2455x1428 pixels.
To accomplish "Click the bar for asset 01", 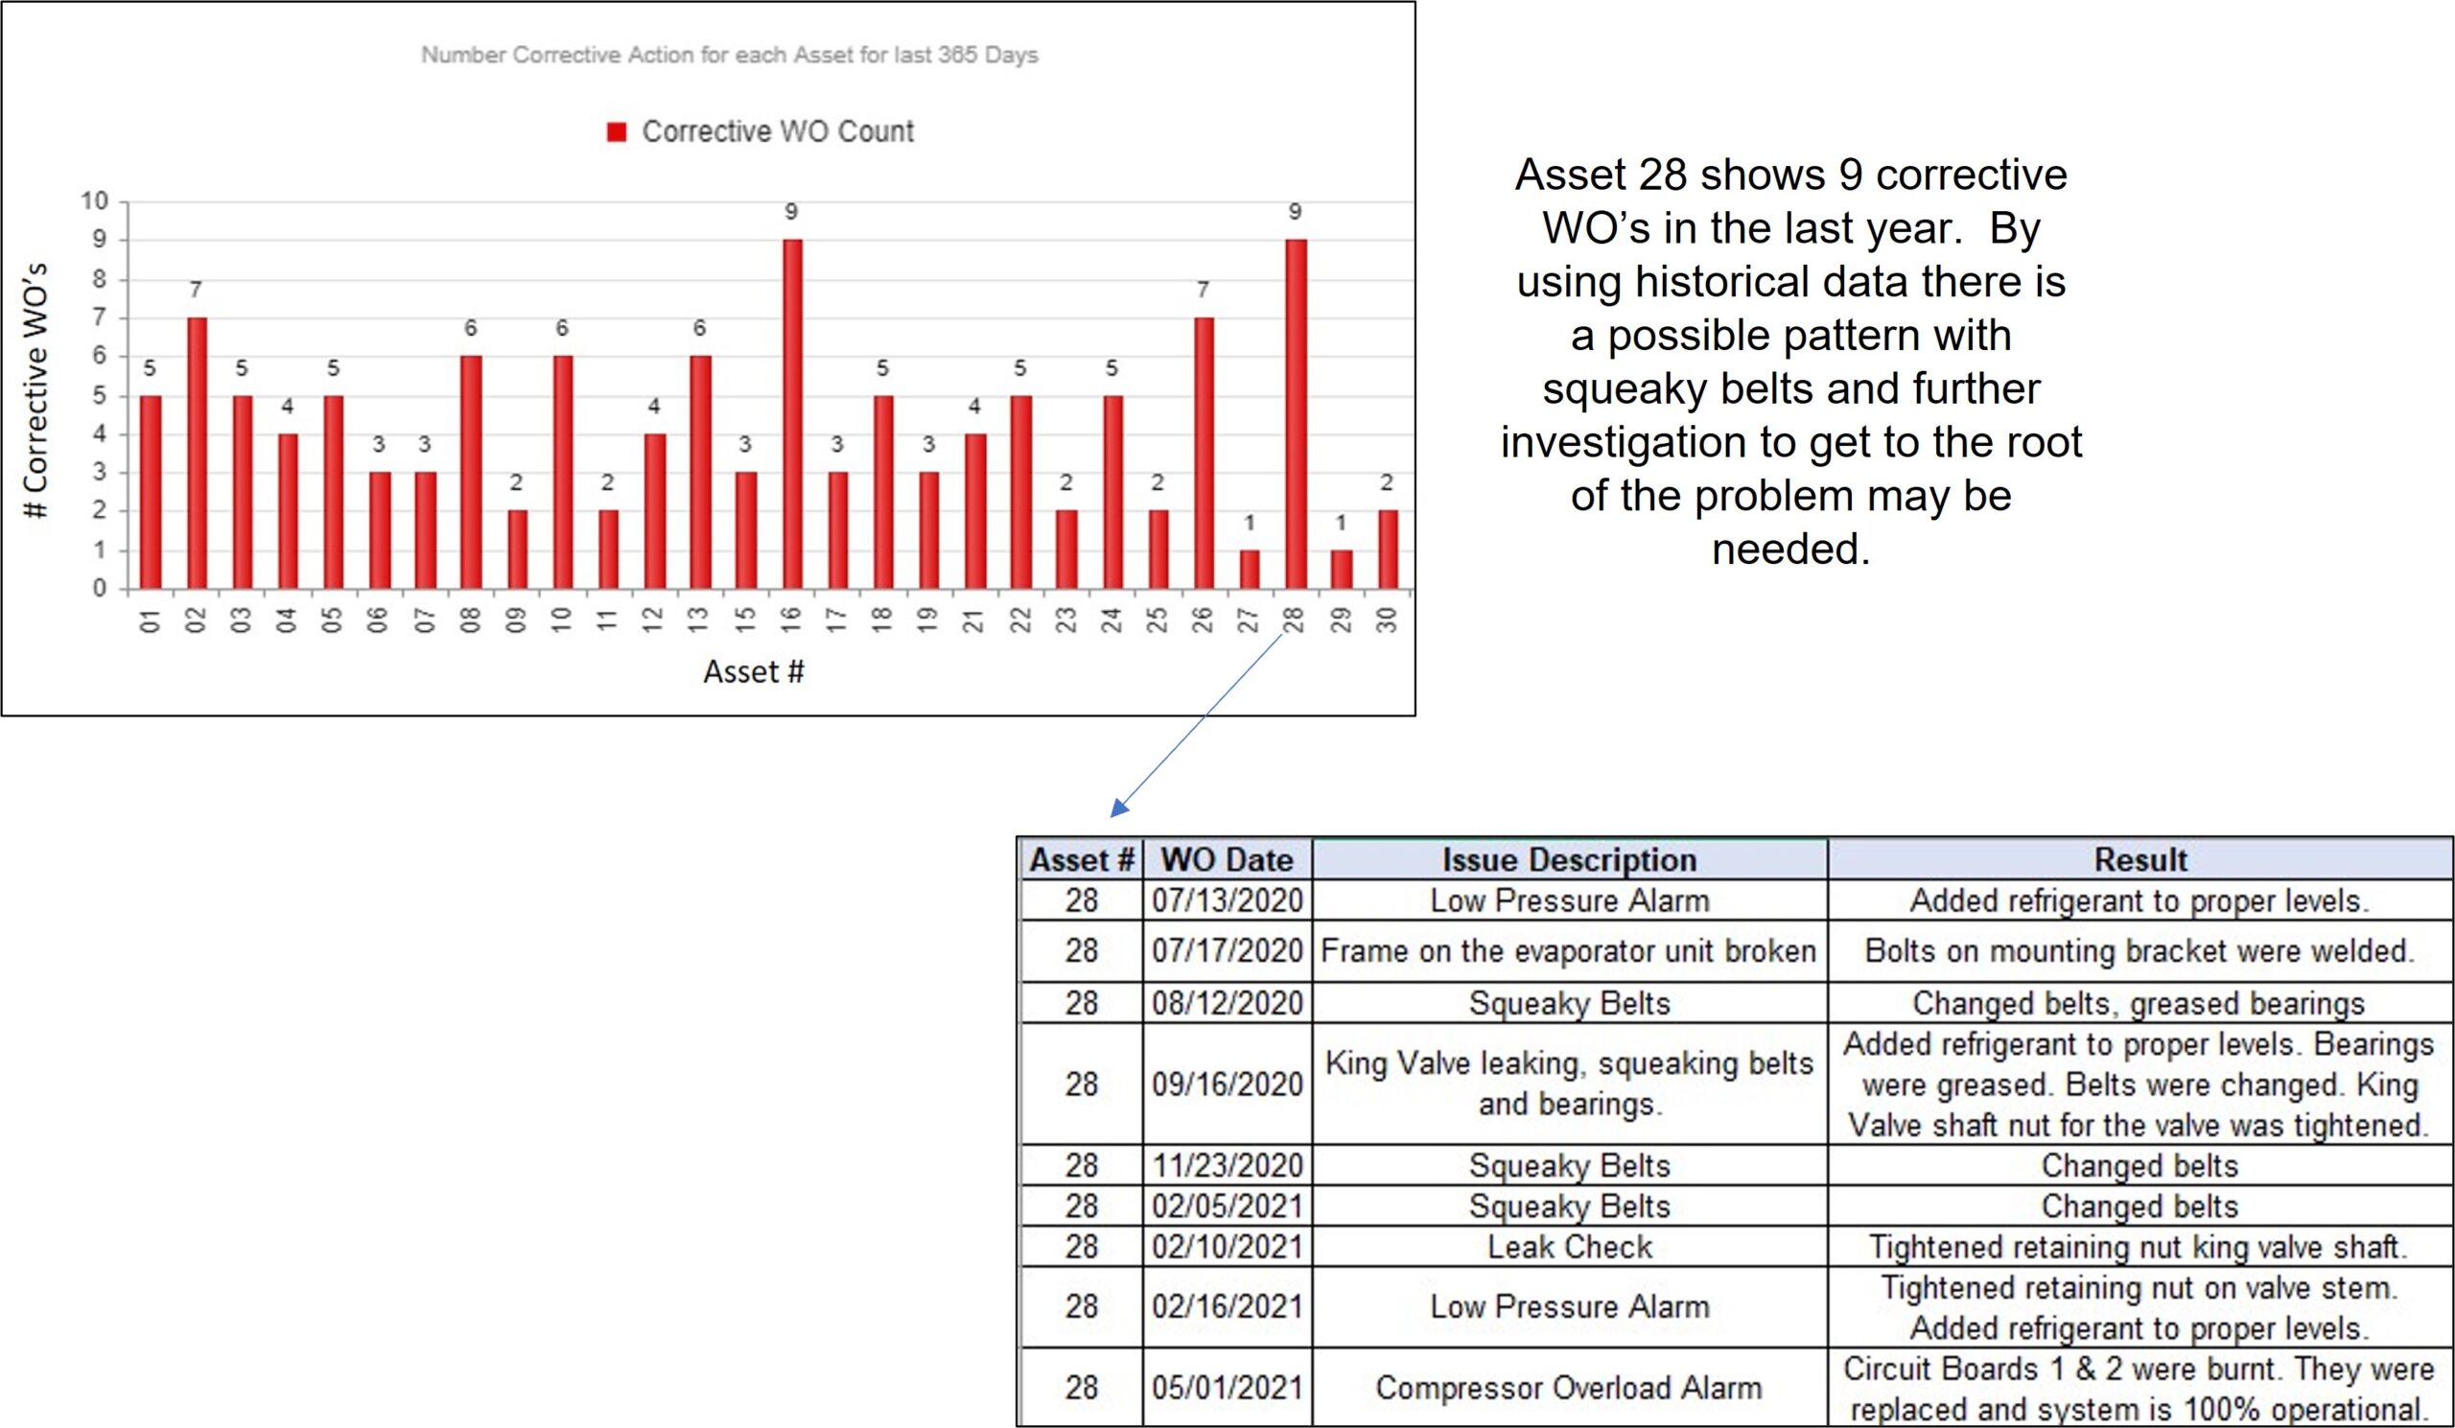I will coord(151,492).
